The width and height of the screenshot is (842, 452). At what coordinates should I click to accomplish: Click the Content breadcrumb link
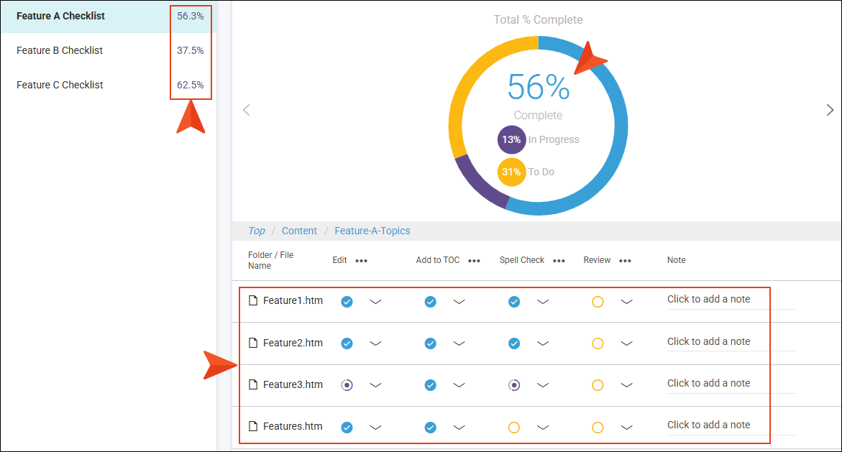(299, 231)
